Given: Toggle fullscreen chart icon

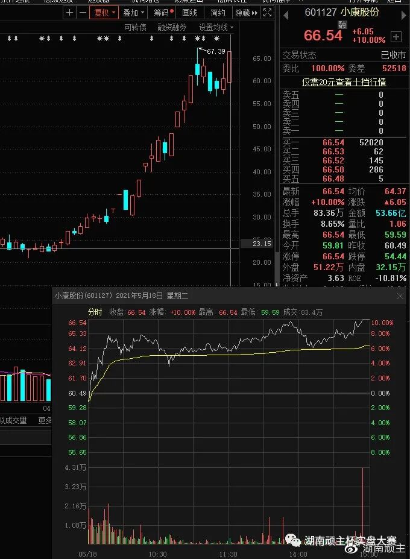Looking at the screenshot, I should (x=267, y=13).
